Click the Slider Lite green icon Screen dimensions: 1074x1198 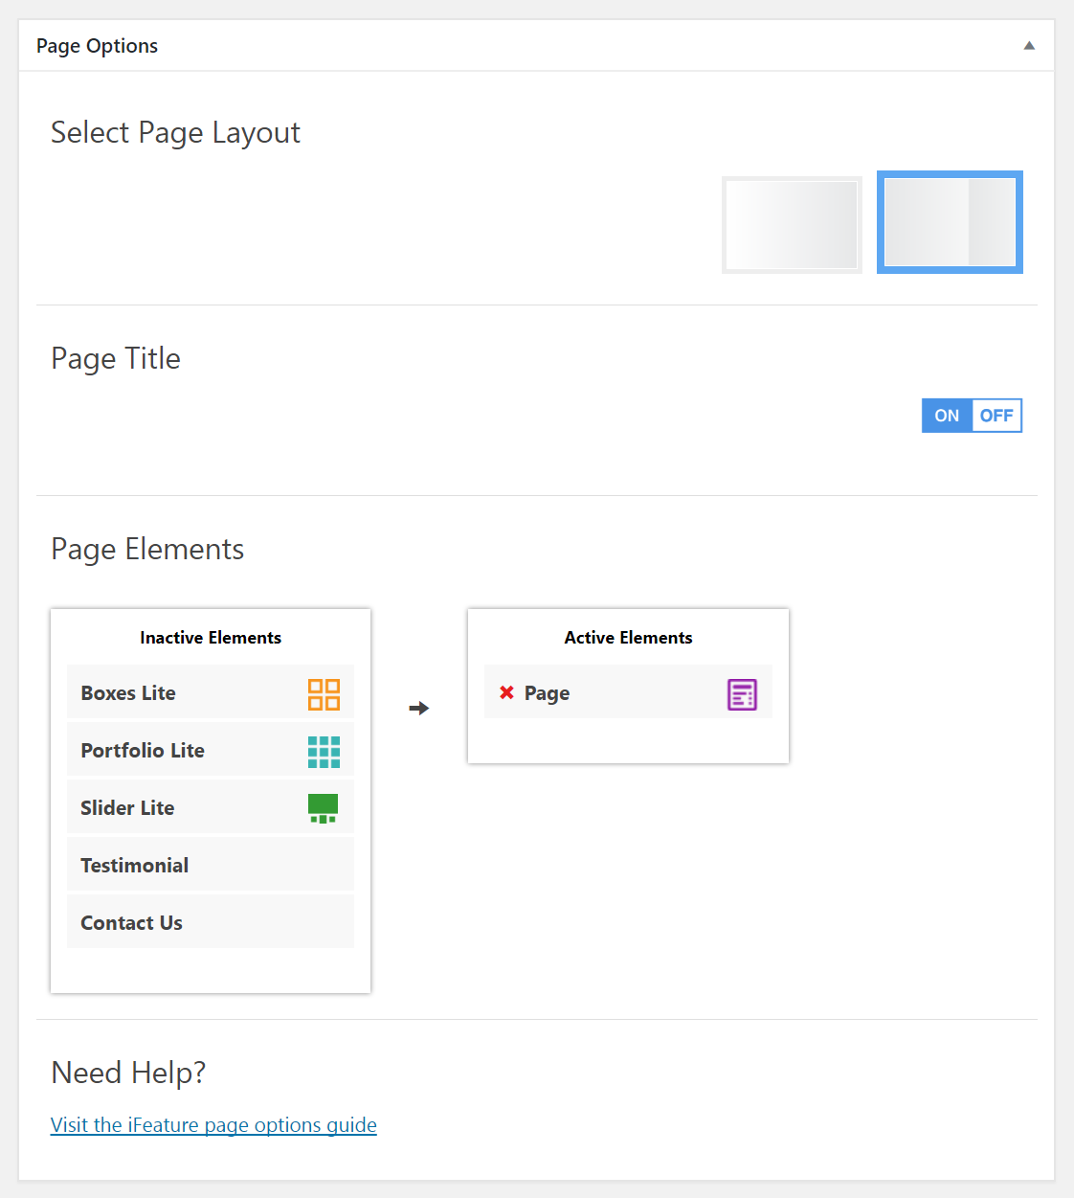coord(324,808)
